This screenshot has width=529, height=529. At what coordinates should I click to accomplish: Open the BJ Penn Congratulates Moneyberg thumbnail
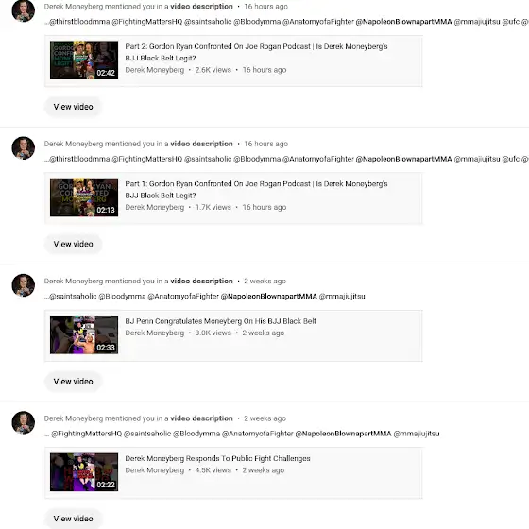click(x=84, y=334)
